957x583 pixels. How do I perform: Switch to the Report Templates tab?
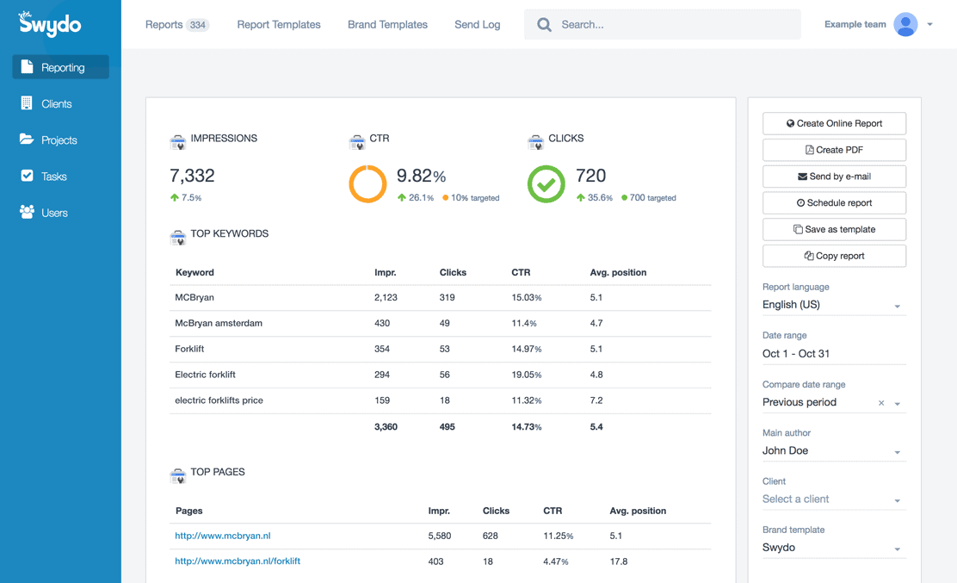278,24
